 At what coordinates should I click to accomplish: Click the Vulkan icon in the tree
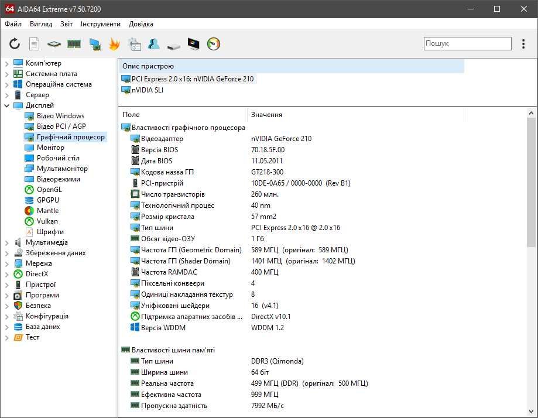(29, 221)
